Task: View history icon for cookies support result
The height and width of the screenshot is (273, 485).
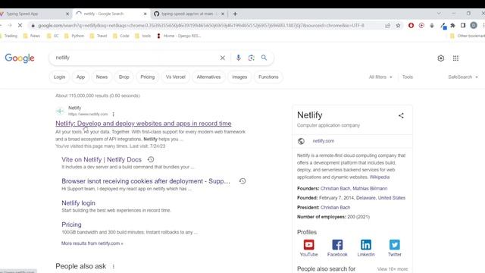Action: 242,181
